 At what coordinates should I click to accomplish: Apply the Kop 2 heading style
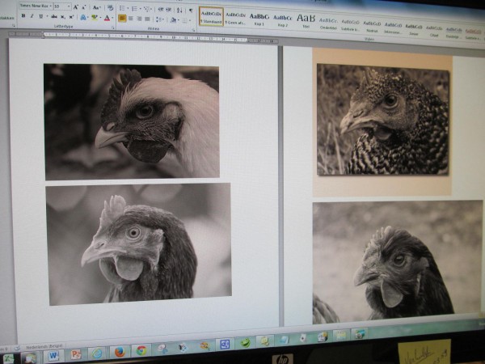[283, 21]
